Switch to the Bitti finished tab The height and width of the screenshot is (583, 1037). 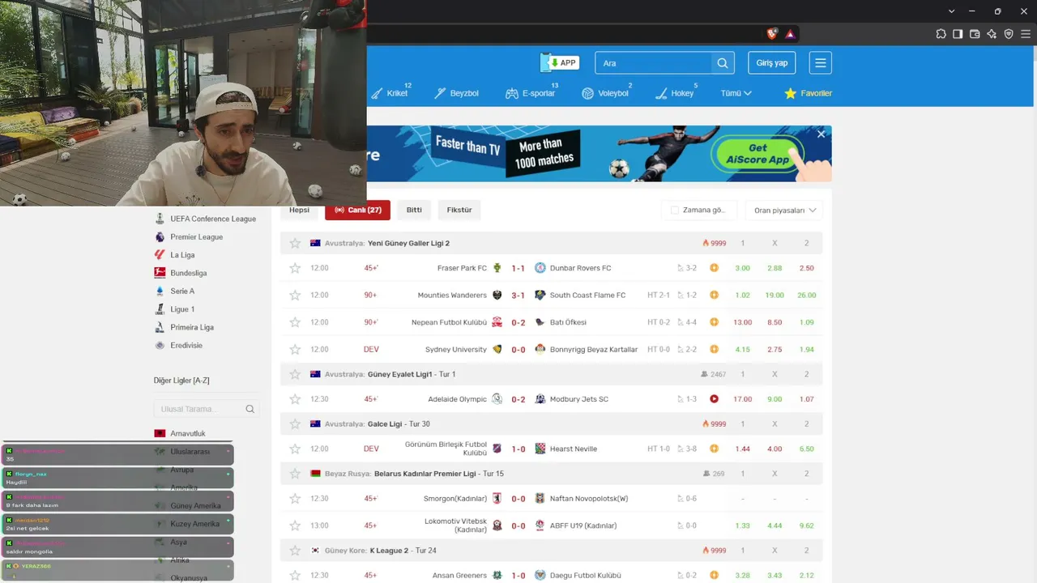point(414,210)
